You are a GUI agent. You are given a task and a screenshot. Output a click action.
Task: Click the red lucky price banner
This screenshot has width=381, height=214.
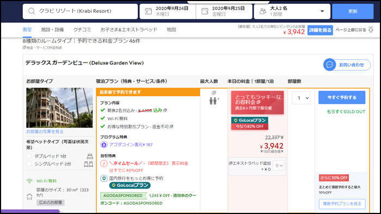coord(257,102)
